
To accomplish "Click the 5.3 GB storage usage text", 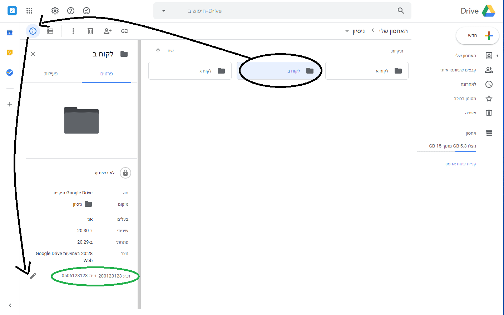I will pos(453,146).
